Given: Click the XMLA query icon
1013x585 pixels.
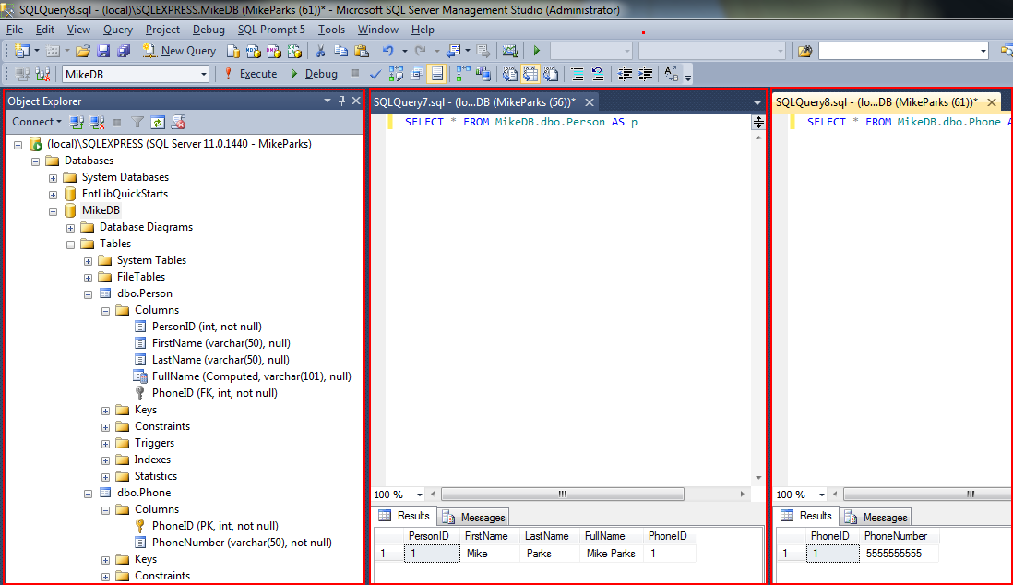Looking at the screenshot, I should coord(294,51).
